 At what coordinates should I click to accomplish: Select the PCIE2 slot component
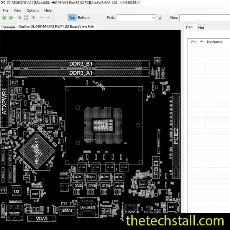(x=176, y=136)
